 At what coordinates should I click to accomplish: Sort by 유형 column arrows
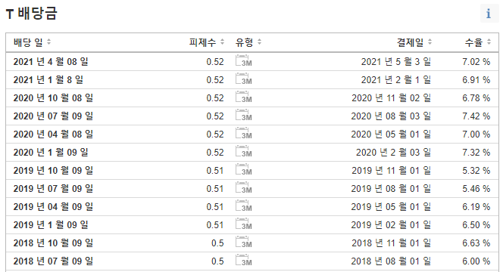259,42
